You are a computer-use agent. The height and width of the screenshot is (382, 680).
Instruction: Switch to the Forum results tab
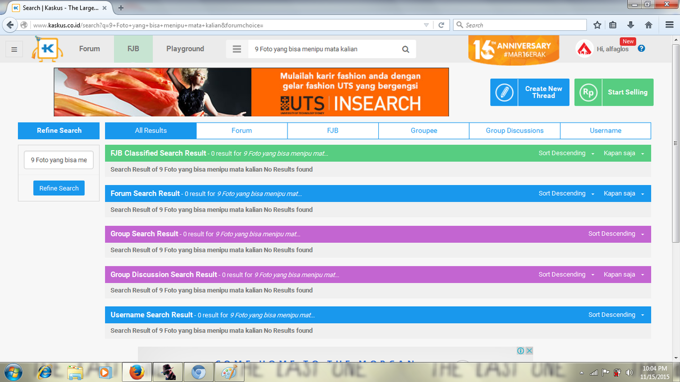coord(242,131)
